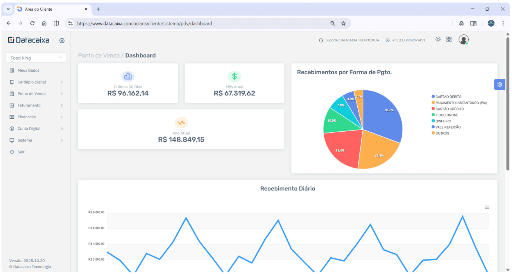Image resolution: width=512 pixels, height=274 pixels.
Task: Toggle sidebar collapse with circle icon
Action: [x=62, y=41]
